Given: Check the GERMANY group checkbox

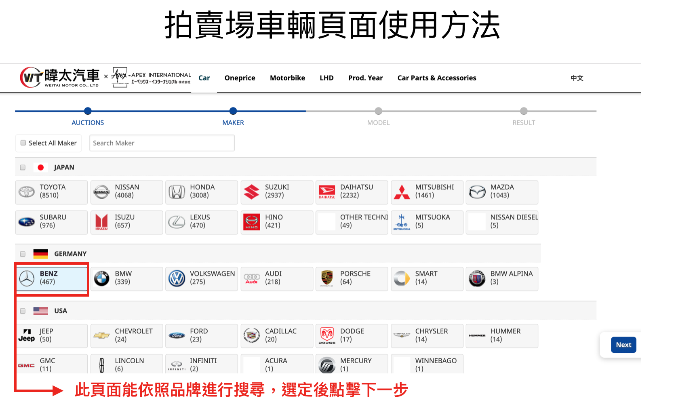Looking at the screenshot, I should click(x=23, y=254).
